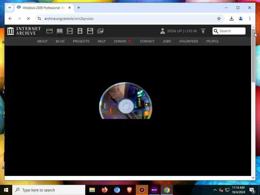This screenshot has width=260, height=195.
Task: Open the Audio speaker icon
Action: tap(80, 31)
